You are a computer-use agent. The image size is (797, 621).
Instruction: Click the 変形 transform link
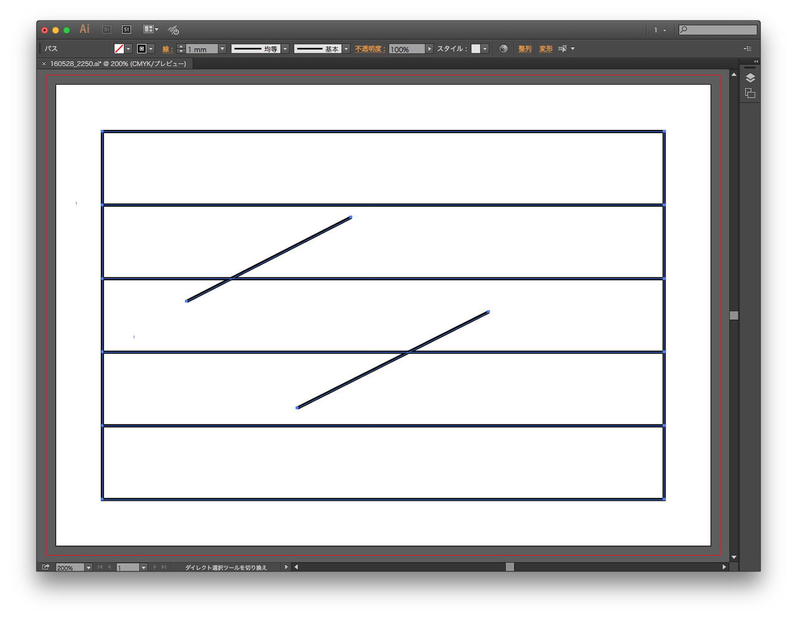click(545, 49)
